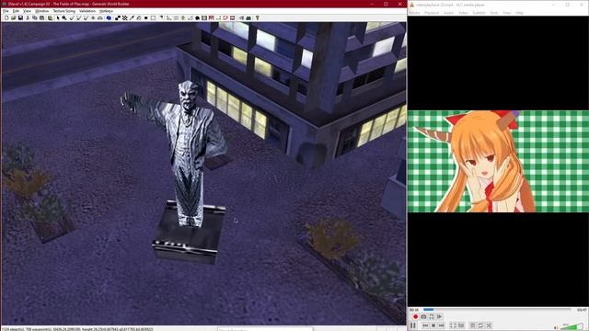Image resolution: width=589 pixels, height=331 pixels.
Task: Click the red Record button in VLC
Action: click(415, 316)
